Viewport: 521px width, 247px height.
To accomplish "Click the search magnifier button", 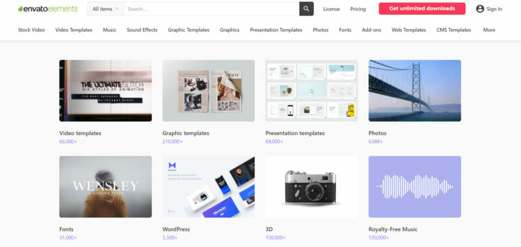I will coord(306,8).
